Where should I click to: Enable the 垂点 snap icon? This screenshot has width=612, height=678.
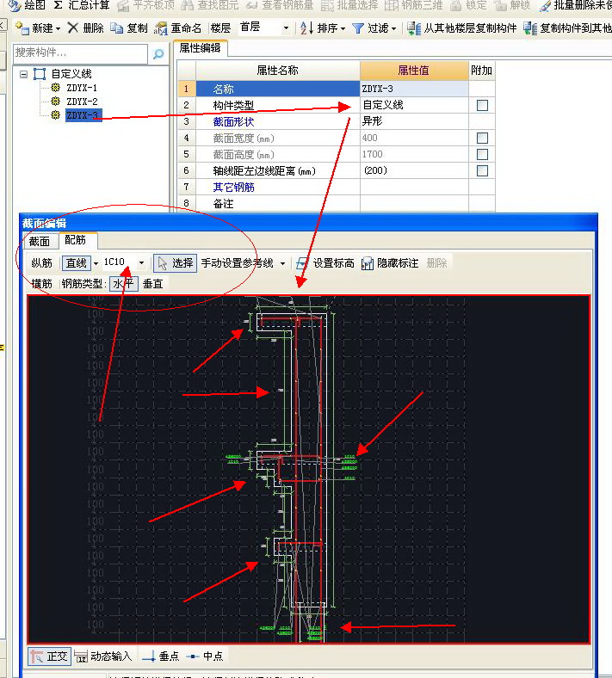pos(148,656)
